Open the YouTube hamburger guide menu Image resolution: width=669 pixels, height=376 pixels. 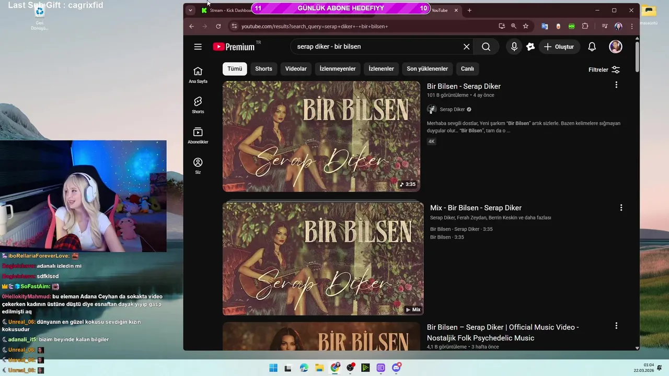[x=198, y=46]
